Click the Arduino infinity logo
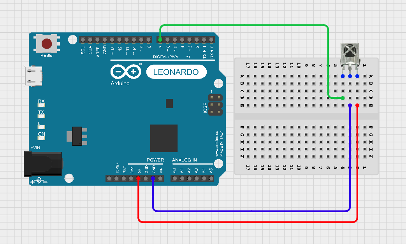 point(126,72)
